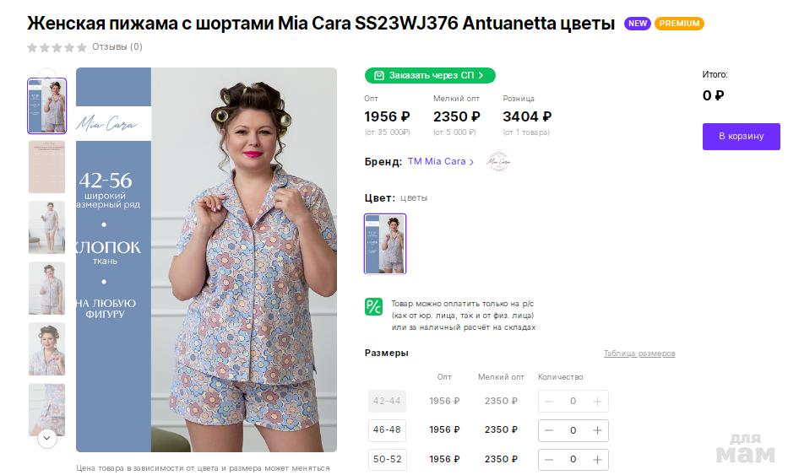Select the second pink product thumbnail
788x475 pixels.
(x=46, y=167)
